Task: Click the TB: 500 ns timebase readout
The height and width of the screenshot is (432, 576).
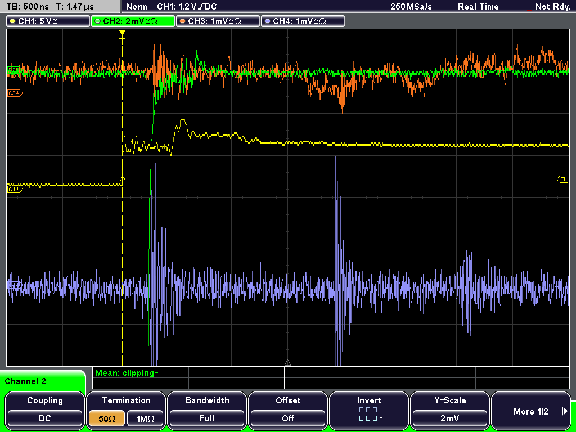Action: click(28, 7)
